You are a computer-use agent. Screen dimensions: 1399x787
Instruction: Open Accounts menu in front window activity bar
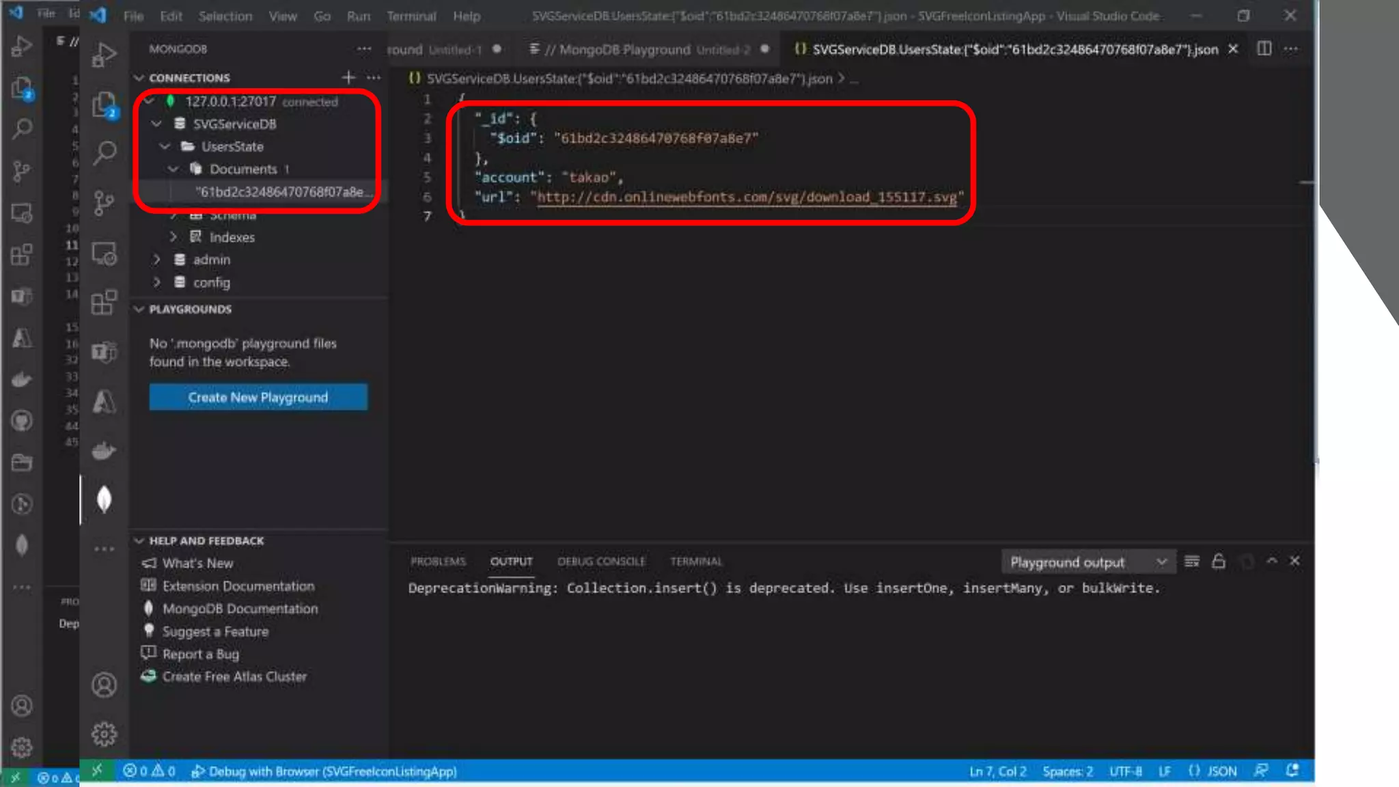[105, 685]
